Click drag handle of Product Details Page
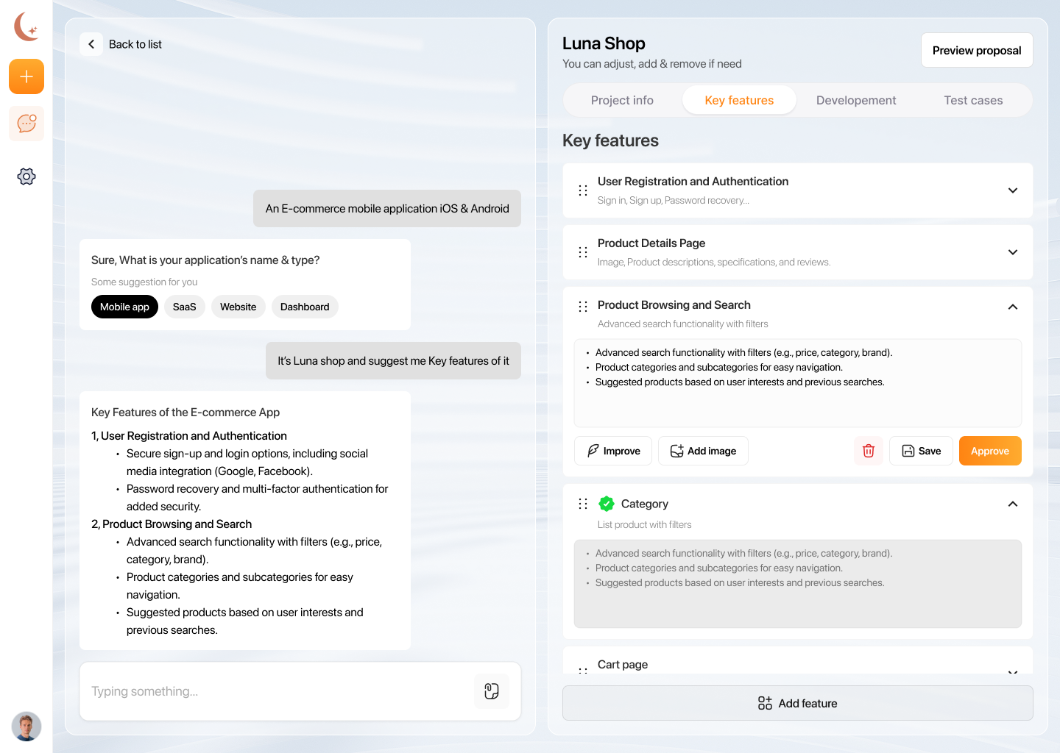Screen dimensions: 1060x753 pyautogui.click(x=583, y=252)
